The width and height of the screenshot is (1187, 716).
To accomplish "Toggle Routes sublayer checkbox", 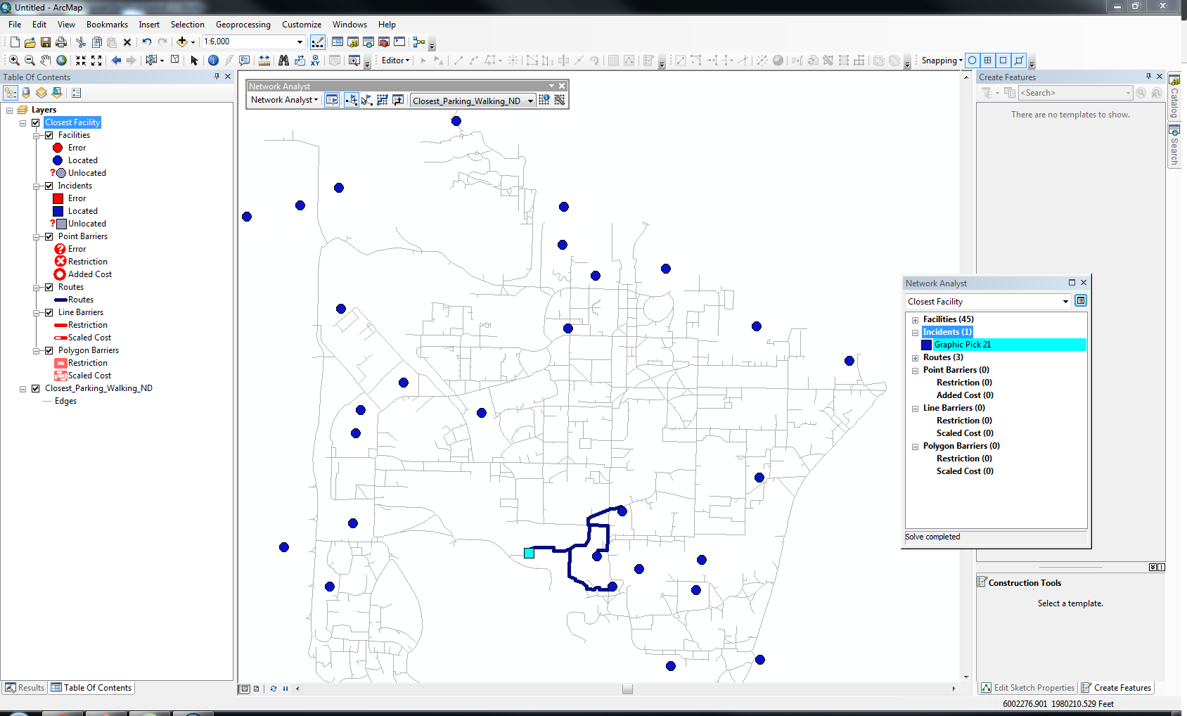I will [49, 287].
